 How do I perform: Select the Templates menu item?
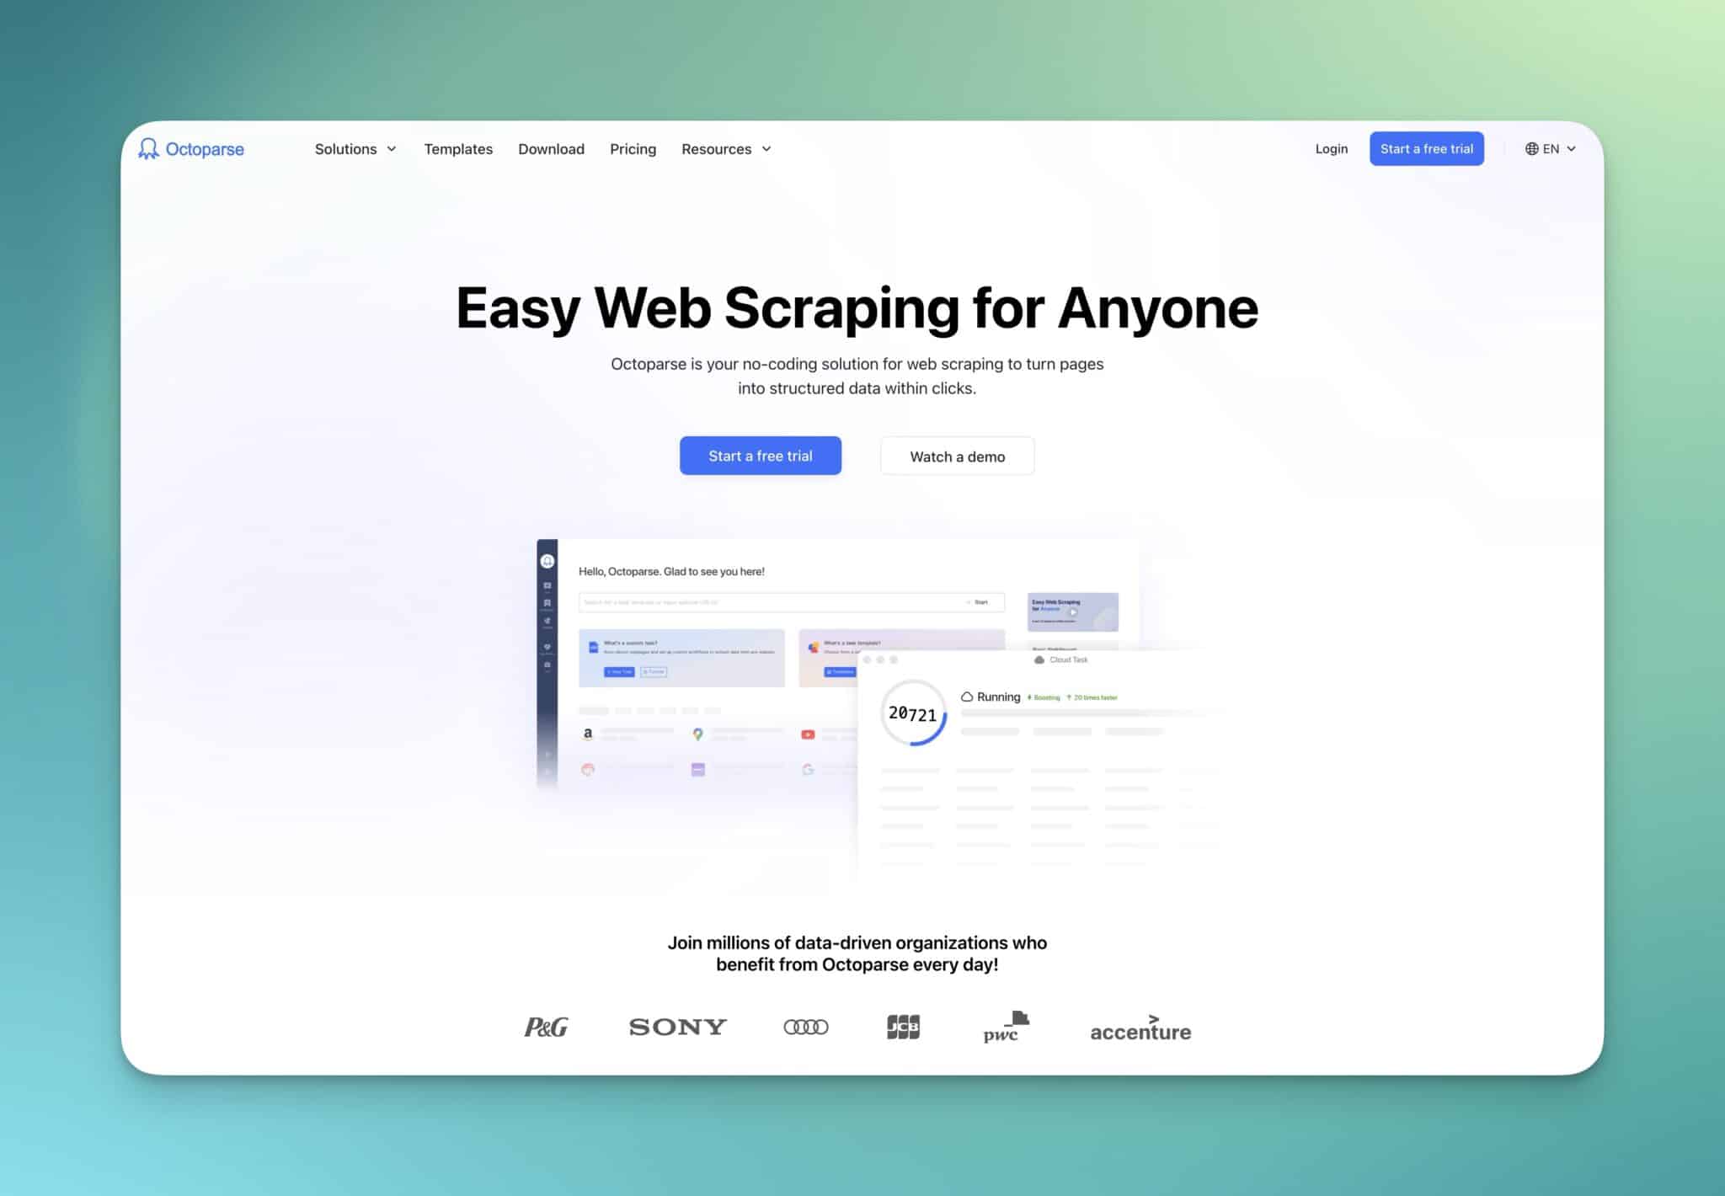point(457,148)
